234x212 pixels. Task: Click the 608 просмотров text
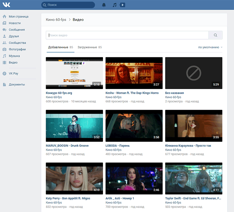[x=57, y=101]
